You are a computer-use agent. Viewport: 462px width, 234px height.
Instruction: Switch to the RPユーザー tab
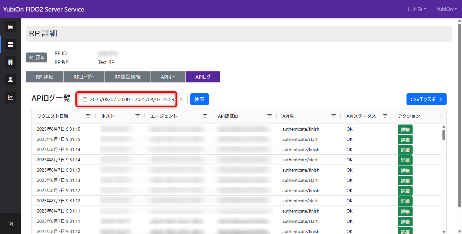click(x=84, y=77)
